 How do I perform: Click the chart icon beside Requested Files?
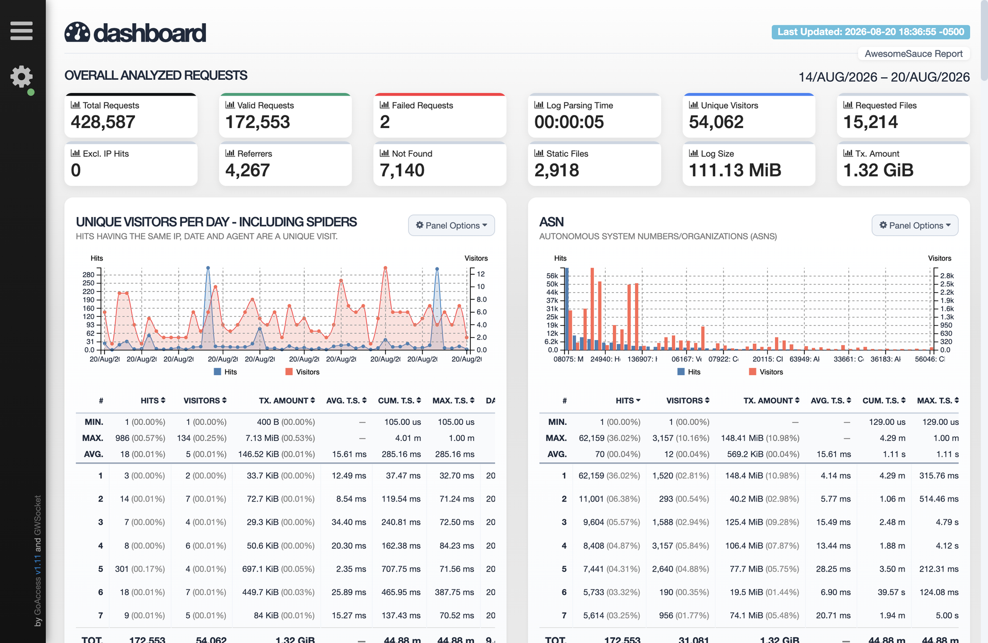[x=848, y=105]
